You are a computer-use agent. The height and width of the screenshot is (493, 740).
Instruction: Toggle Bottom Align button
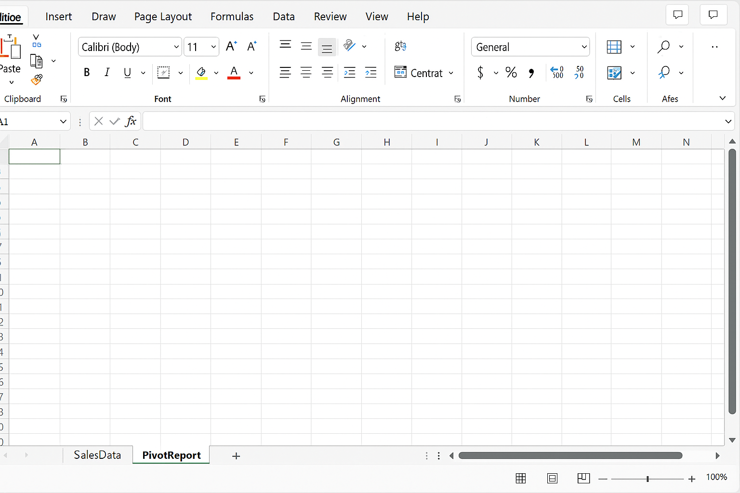[x=327, y=47]
